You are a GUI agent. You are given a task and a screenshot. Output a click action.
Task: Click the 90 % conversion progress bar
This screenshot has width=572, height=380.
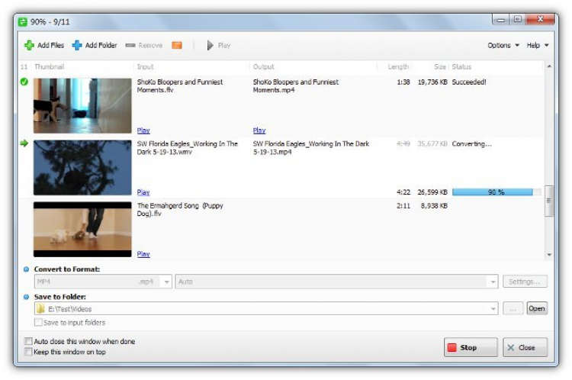(496, 192)
